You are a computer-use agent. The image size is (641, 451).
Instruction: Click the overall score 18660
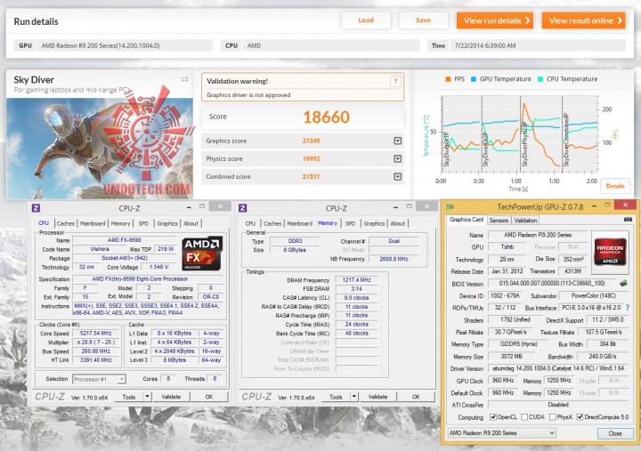point(326,117)
